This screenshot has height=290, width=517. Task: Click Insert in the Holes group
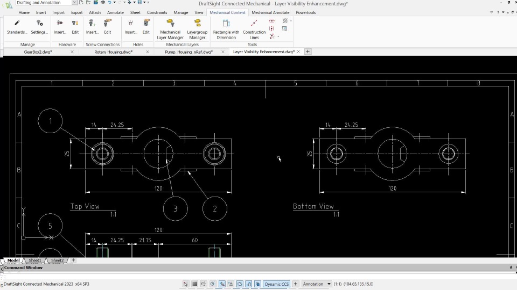click(130, 27)
